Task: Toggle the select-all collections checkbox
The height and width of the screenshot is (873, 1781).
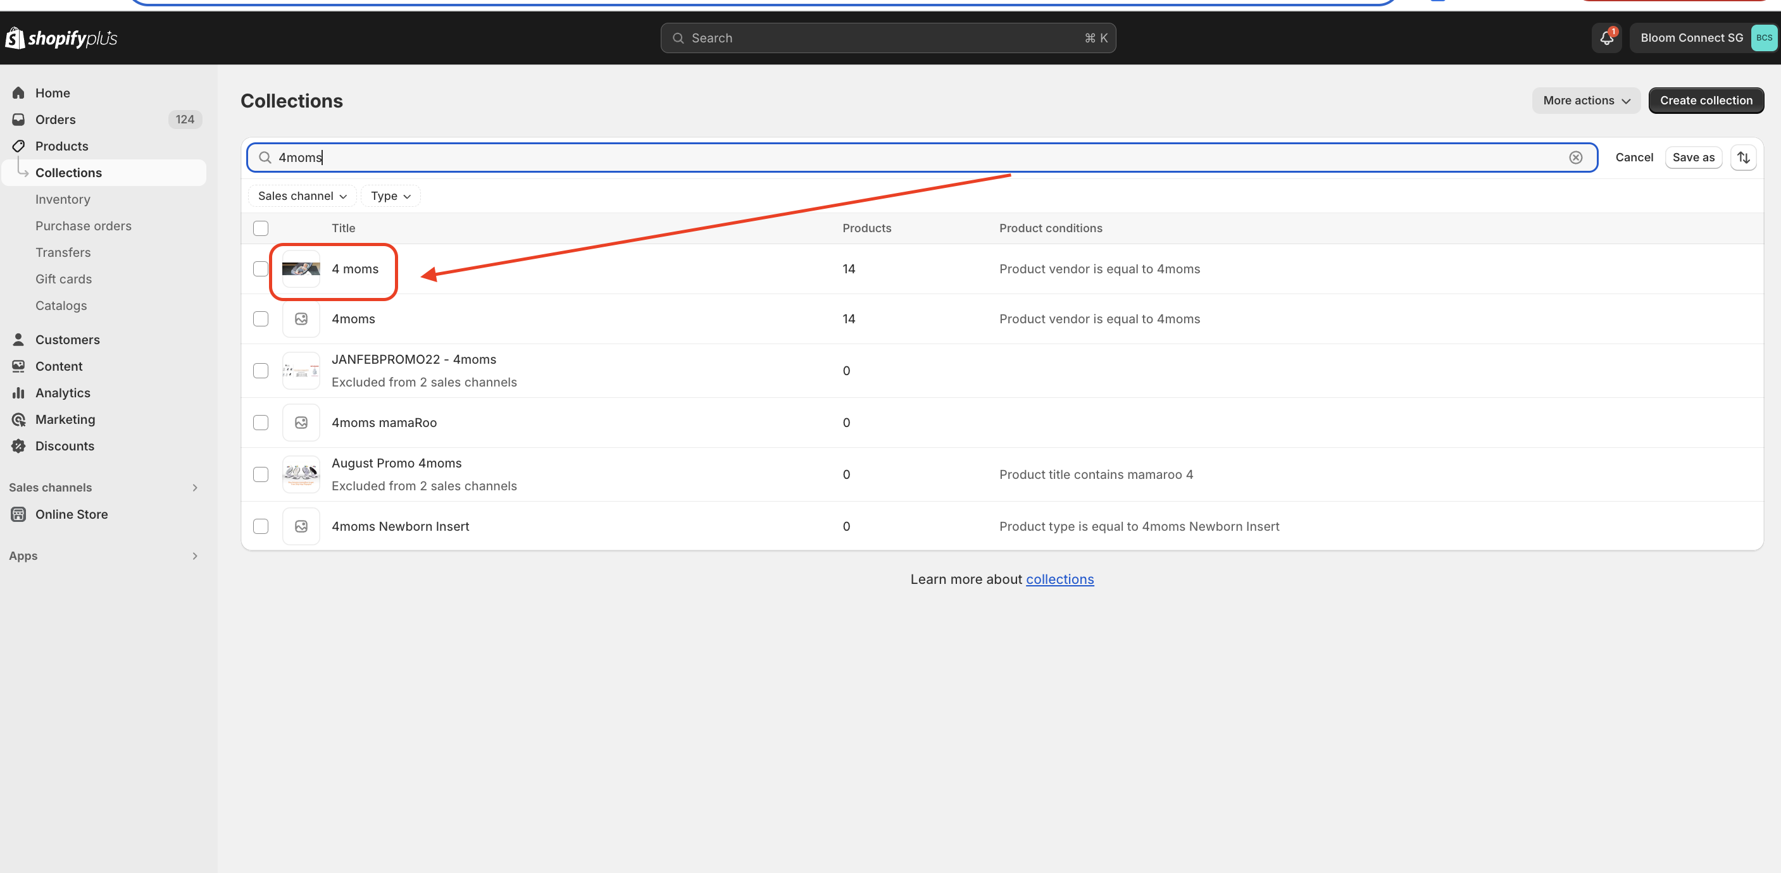Action: click(261, 228)
